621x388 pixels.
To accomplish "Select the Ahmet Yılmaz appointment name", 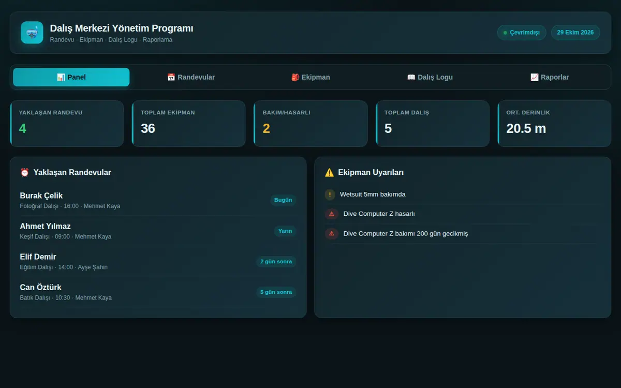I will coord(45,226).
